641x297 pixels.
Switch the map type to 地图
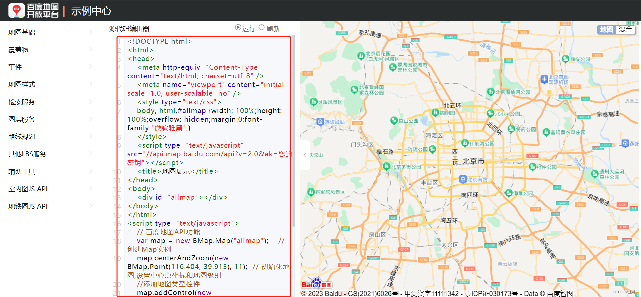(x=607, y=29)
